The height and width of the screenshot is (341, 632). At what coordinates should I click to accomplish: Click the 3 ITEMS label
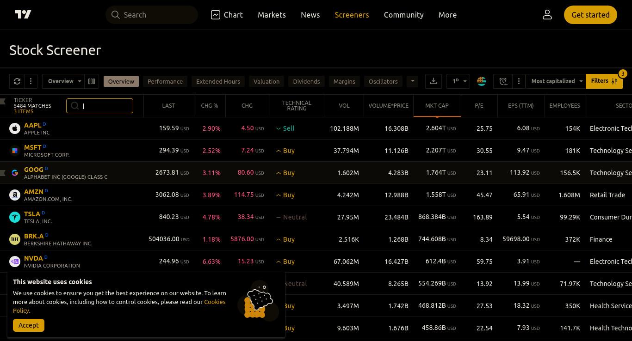point(24,111)
